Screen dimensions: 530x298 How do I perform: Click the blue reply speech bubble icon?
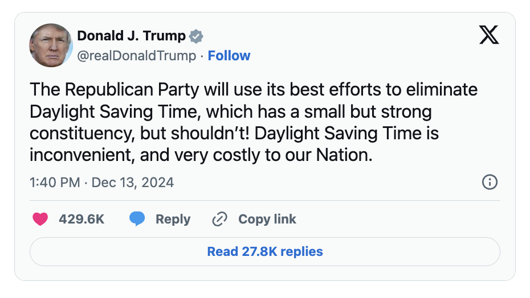[137, 219]
